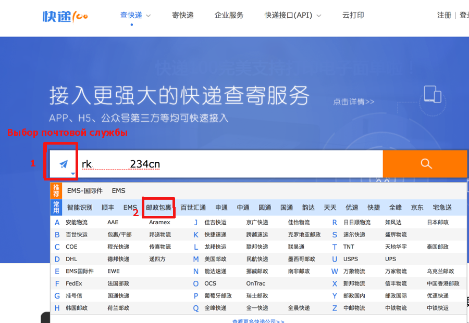Open the 企业服务 menu item
This screenshot has height=323, width=469.
[229, 15]
